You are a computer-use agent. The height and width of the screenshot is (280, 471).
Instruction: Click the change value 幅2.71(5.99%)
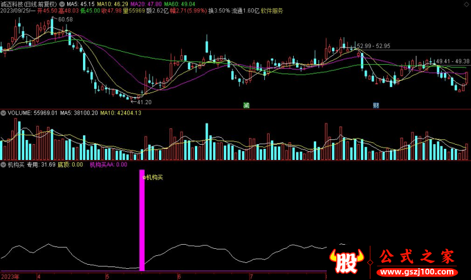click(188, 11)
